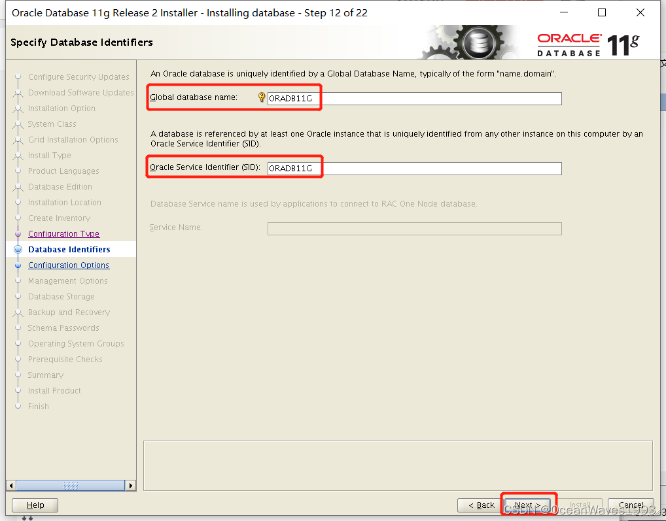Close the Oracle installer window
This screenshot has height=521, width=666.
coord(640,12)
